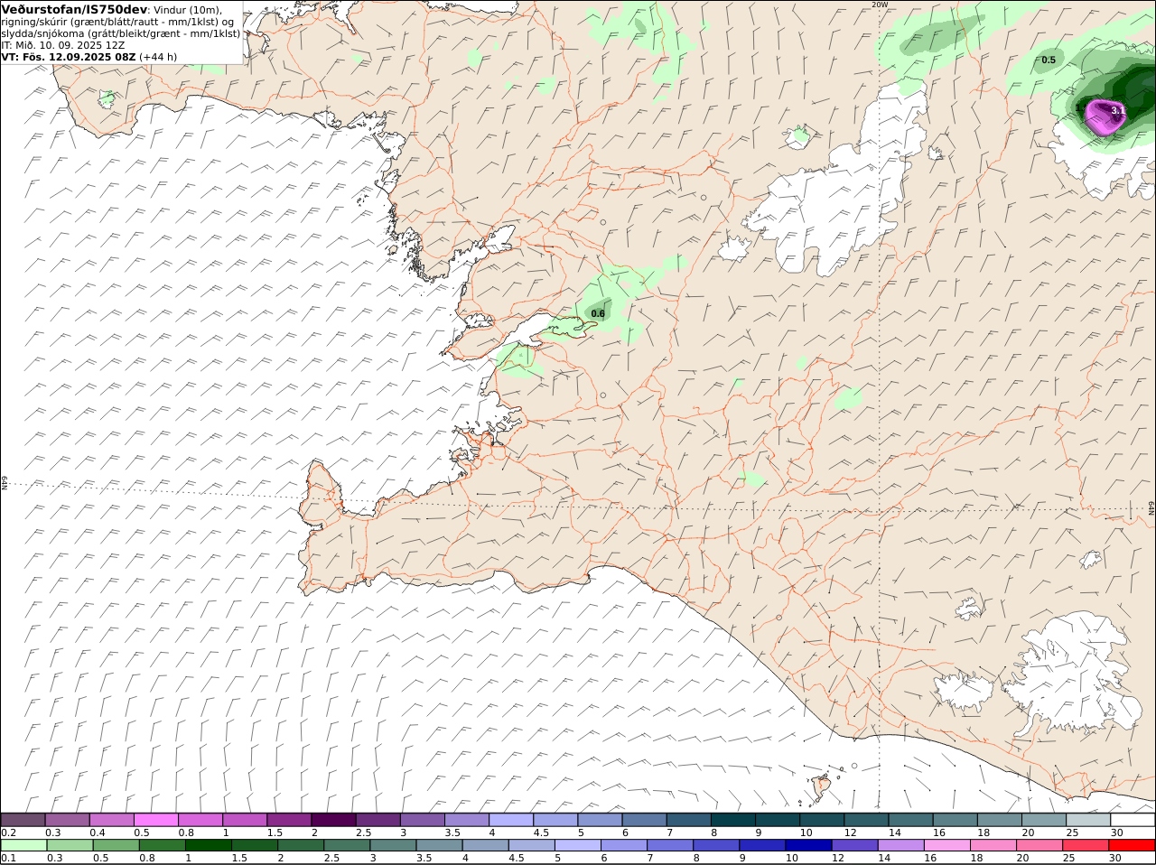Screen dimensions: 1156x865
Task: Select the white 30 swatch in the upper legend row
Action: coord(1133,820)
